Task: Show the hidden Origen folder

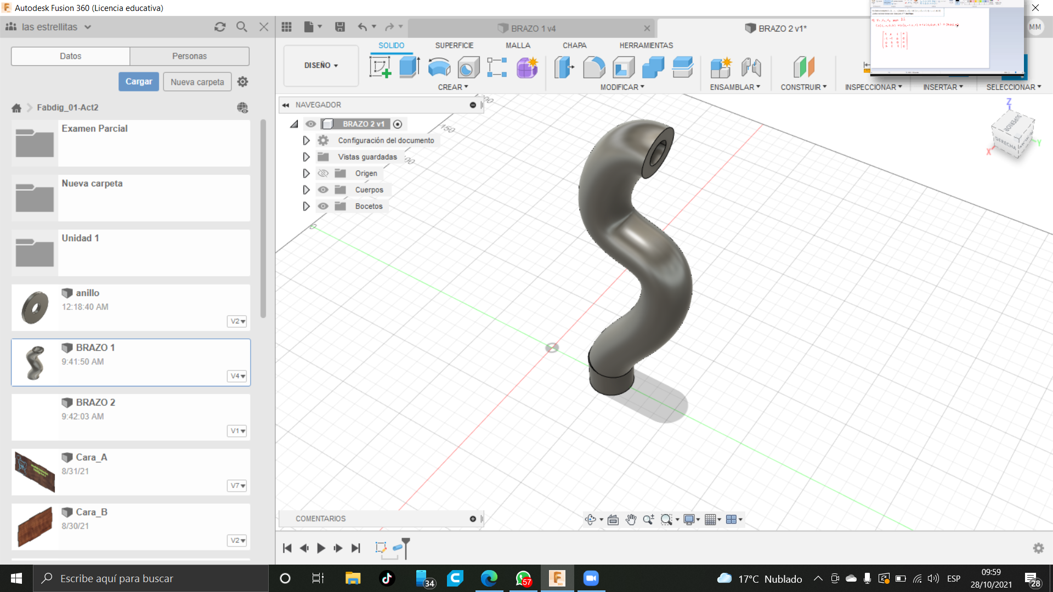Action: tap(323, 173)
